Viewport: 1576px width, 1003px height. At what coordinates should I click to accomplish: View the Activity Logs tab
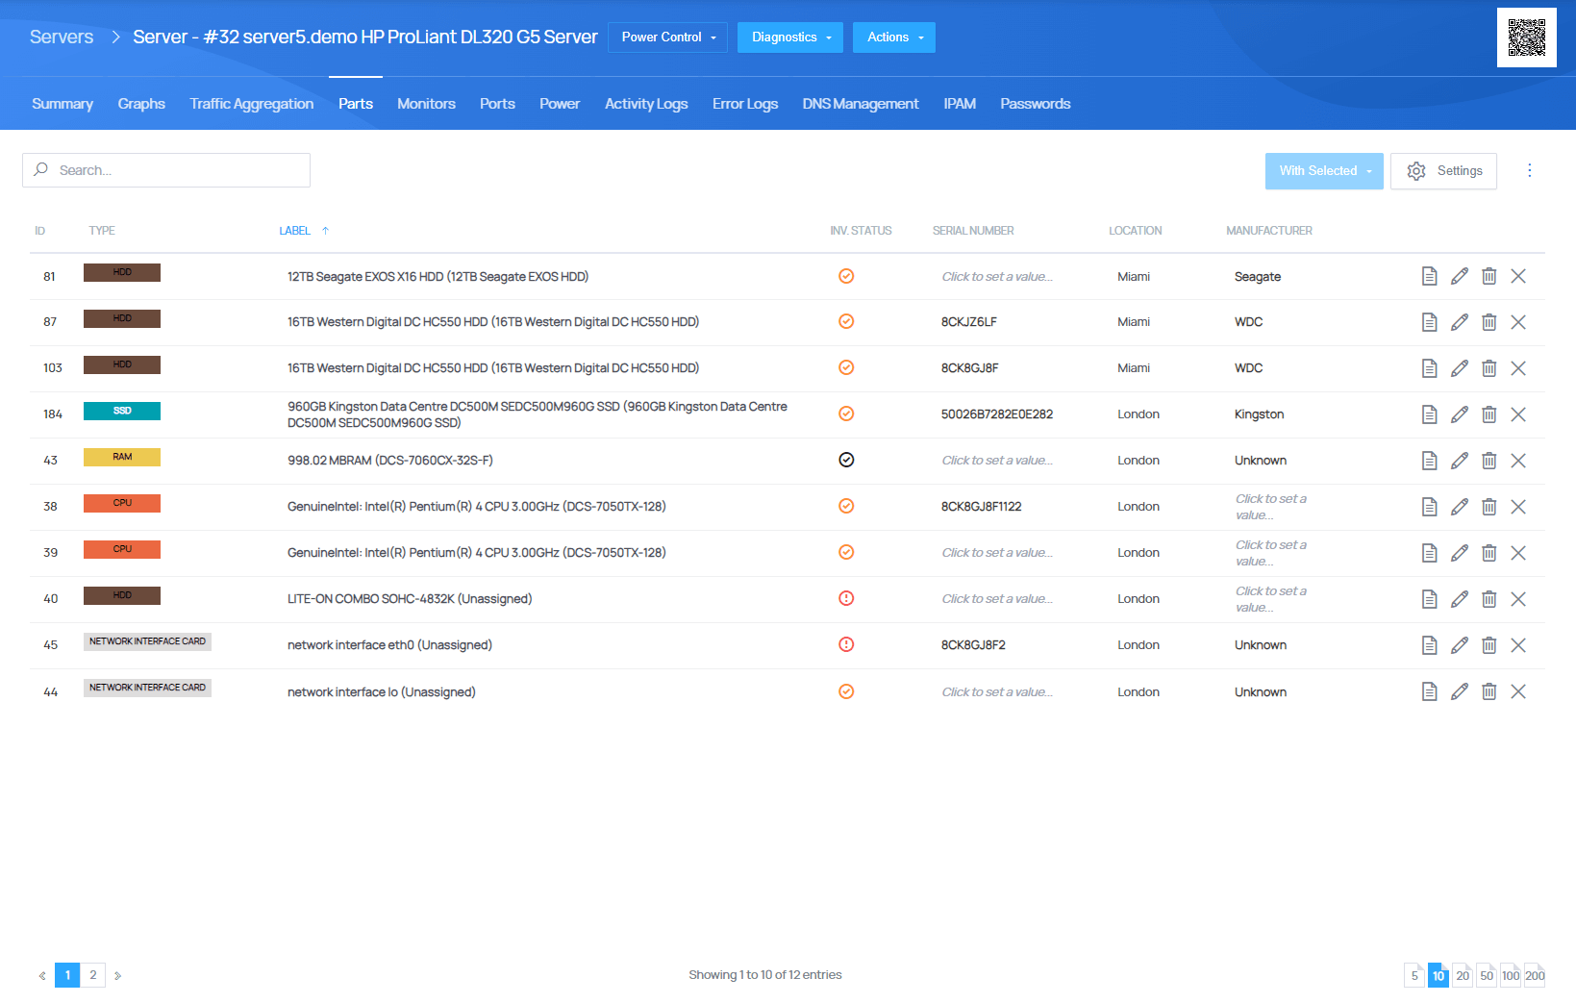(646, 104)
